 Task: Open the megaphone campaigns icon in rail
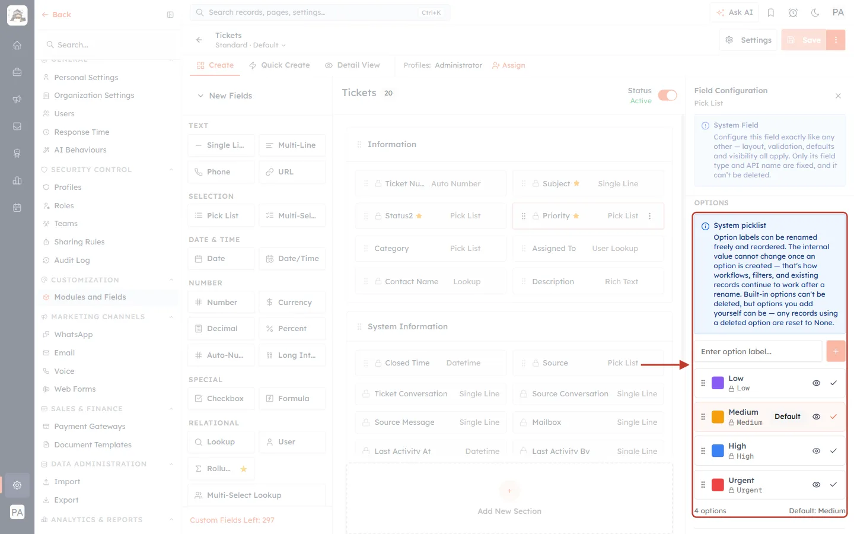pyautogui.click(x=17, y=99)
